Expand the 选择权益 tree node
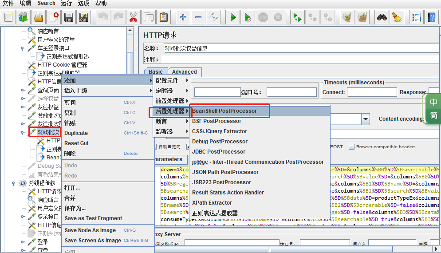441x253 pixels. [x=22, y=99]
